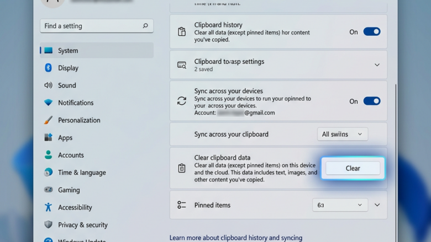Open the Sync across your clipboard dropdown
Image resolution: width=431 pixels, height=242 pixels.
(343, 135)
